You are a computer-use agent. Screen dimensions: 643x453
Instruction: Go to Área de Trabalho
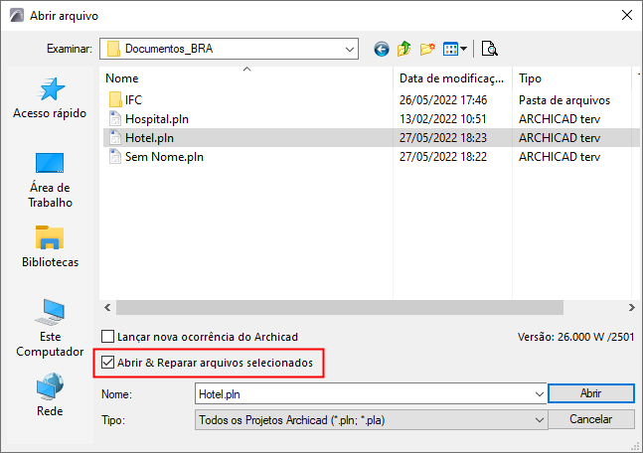(50, 179)
